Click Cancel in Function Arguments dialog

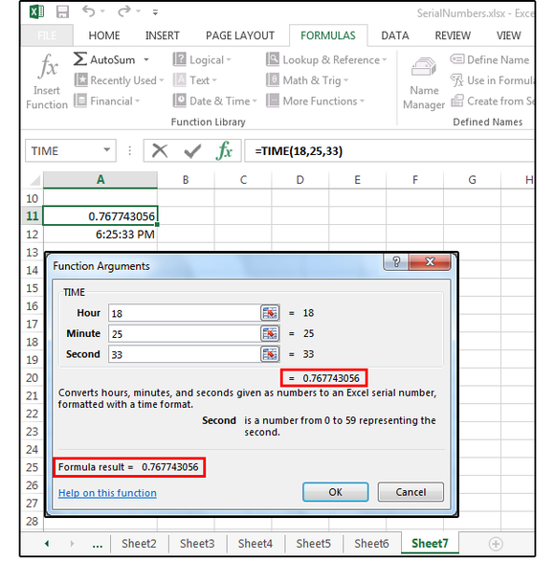[411, 492]
